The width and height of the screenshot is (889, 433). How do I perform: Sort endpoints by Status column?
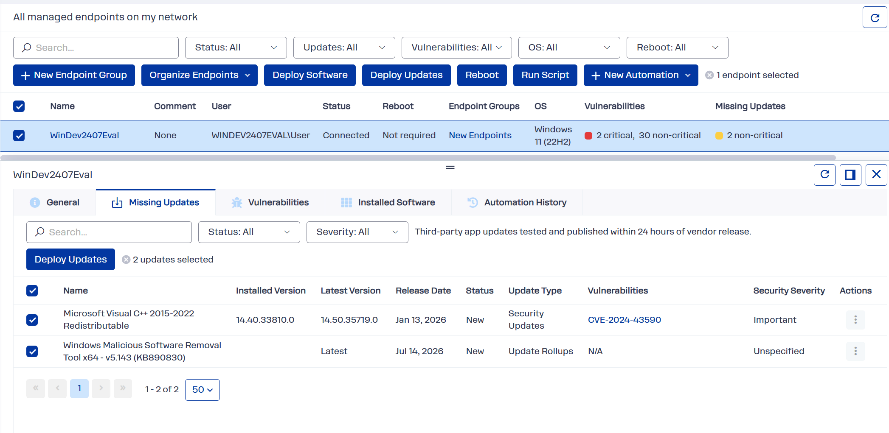pyautogui.click(x=336, y=106)
